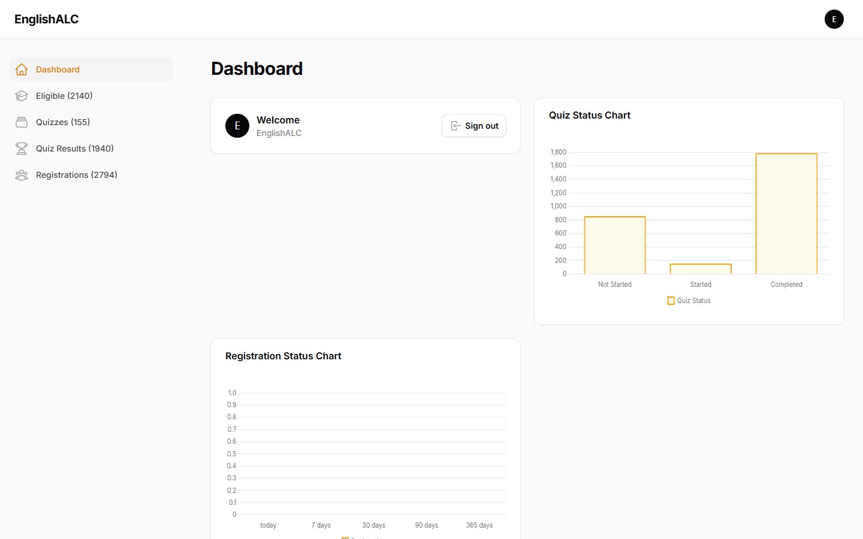The width and height of the screenshot is (863, 539).
Task: Click the Not Started bar in chart
Action: pyautogui.click(x=615, y=246)
